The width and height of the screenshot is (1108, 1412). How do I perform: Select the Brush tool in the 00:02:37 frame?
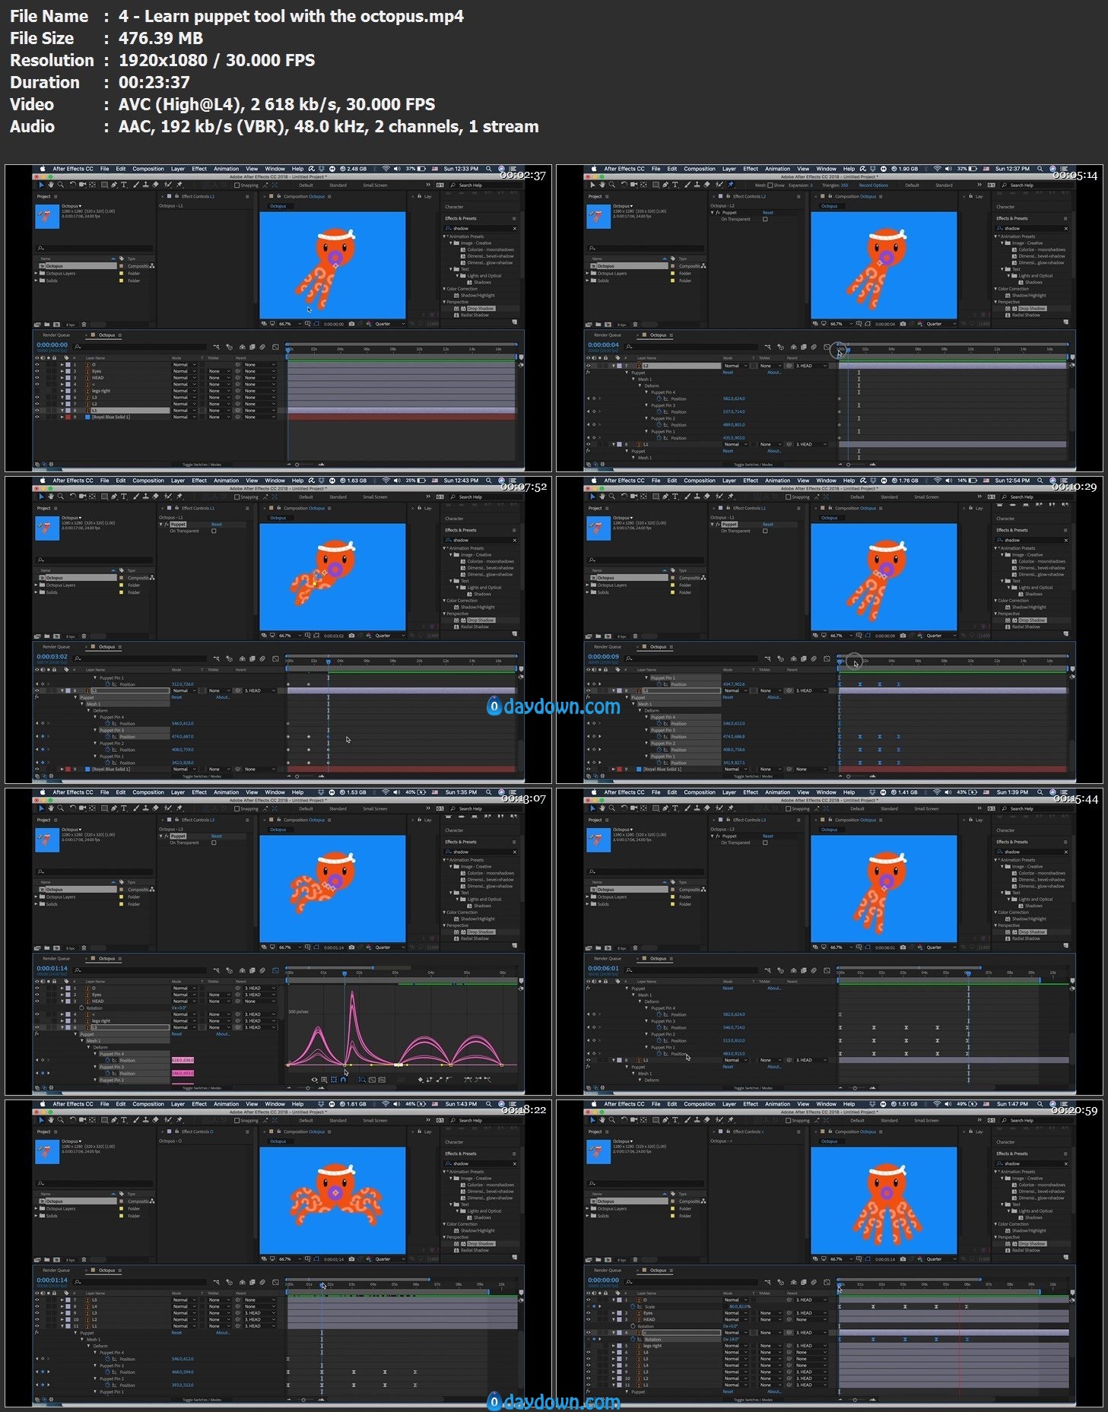[136, 185]
